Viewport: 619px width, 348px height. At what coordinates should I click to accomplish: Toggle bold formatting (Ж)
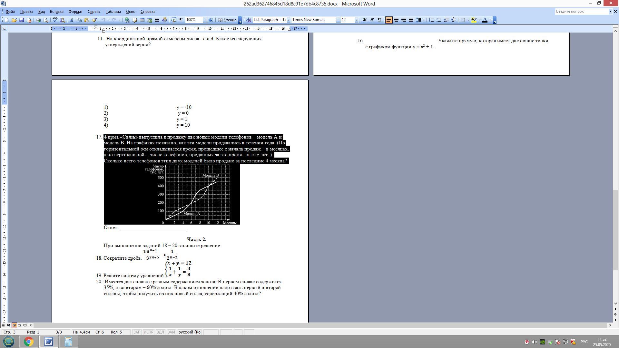[x=364, y=20]
